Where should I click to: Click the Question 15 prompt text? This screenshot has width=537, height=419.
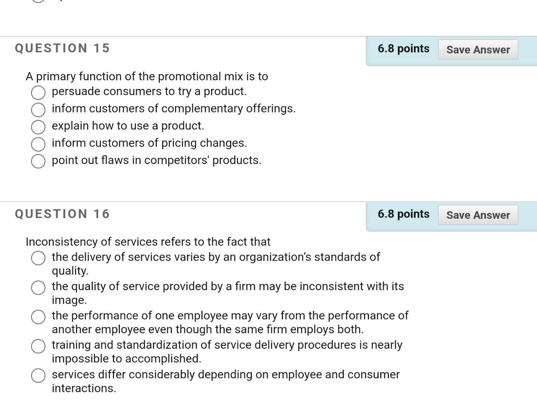147,76
